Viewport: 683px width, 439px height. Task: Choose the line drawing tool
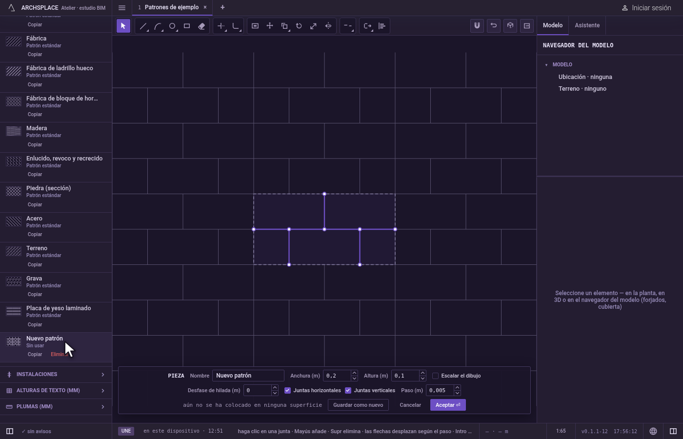(143, 26)
